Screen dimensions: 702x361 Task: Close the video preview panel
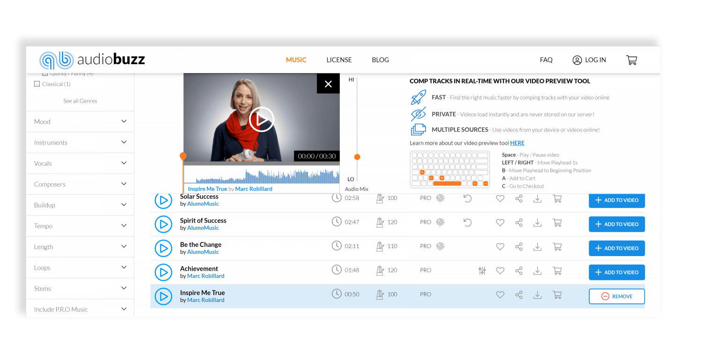click(328, 84)
